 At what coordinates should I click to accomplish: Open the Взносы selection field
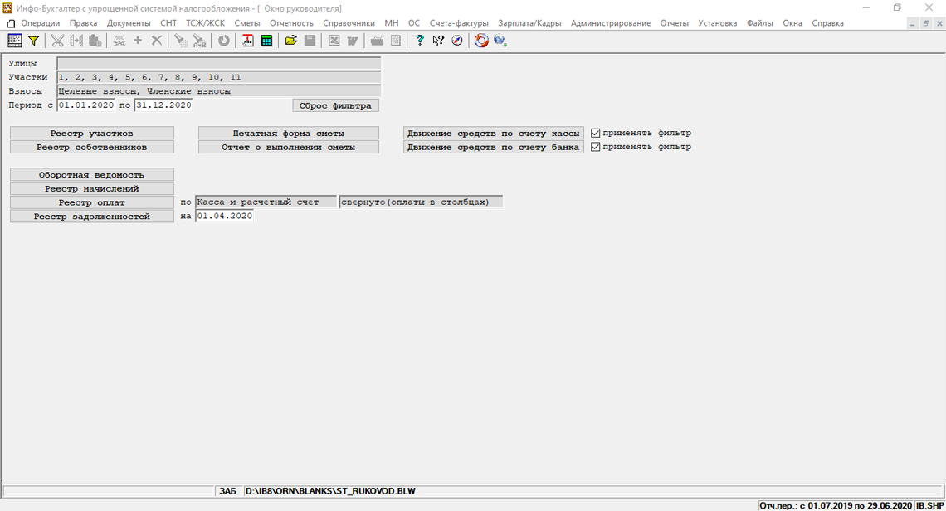(x=219, y=91)
